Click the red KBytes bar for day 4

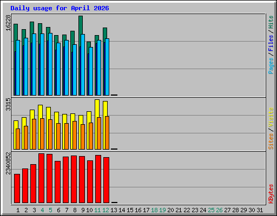click(41, 178)
